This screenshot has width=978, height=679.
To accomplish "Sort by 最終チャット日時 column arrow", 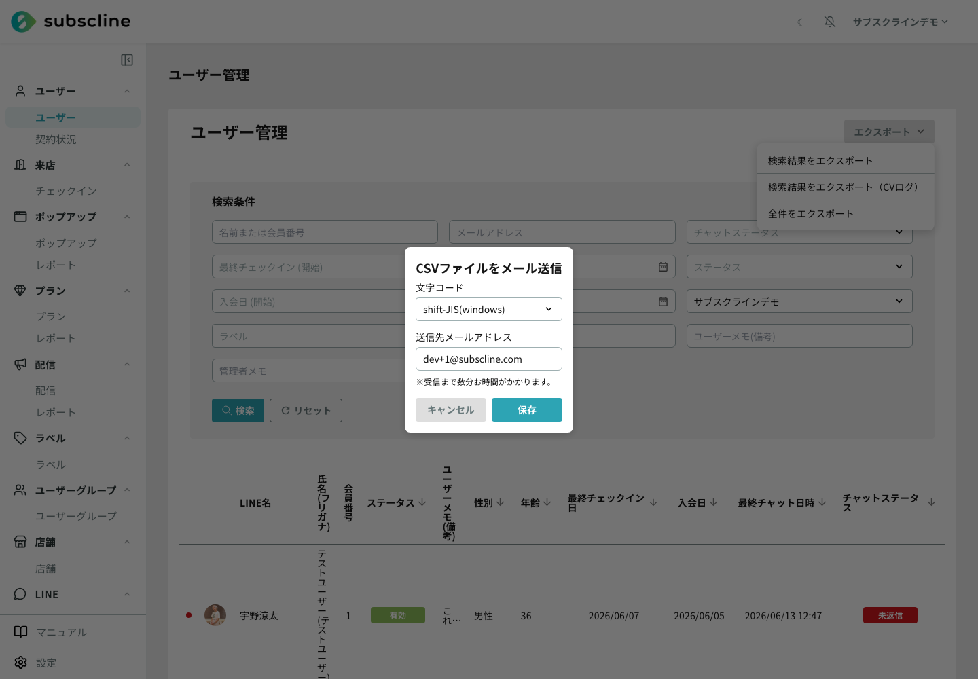I will coord(822,502).
